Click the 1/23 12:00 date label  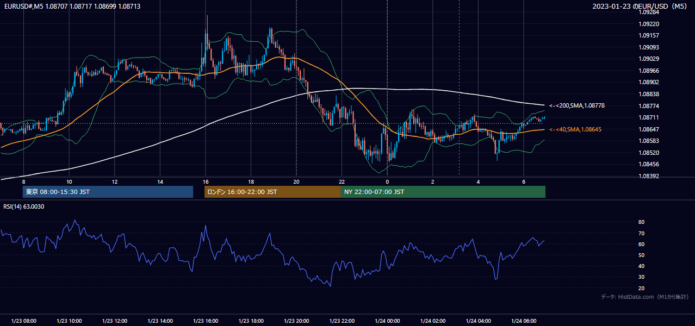tap(114, 321)
